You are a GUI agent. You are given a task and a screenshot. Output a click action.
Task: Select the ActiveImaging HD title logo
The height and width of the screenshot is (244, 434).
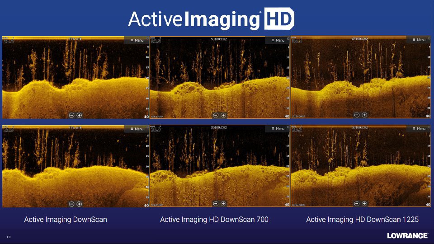pyautogui.click(x=211, y=20)
